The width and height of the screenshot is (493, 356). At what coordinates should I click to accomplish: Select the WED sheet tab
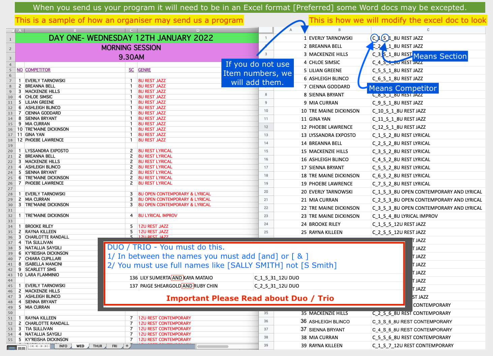(80, 346)
